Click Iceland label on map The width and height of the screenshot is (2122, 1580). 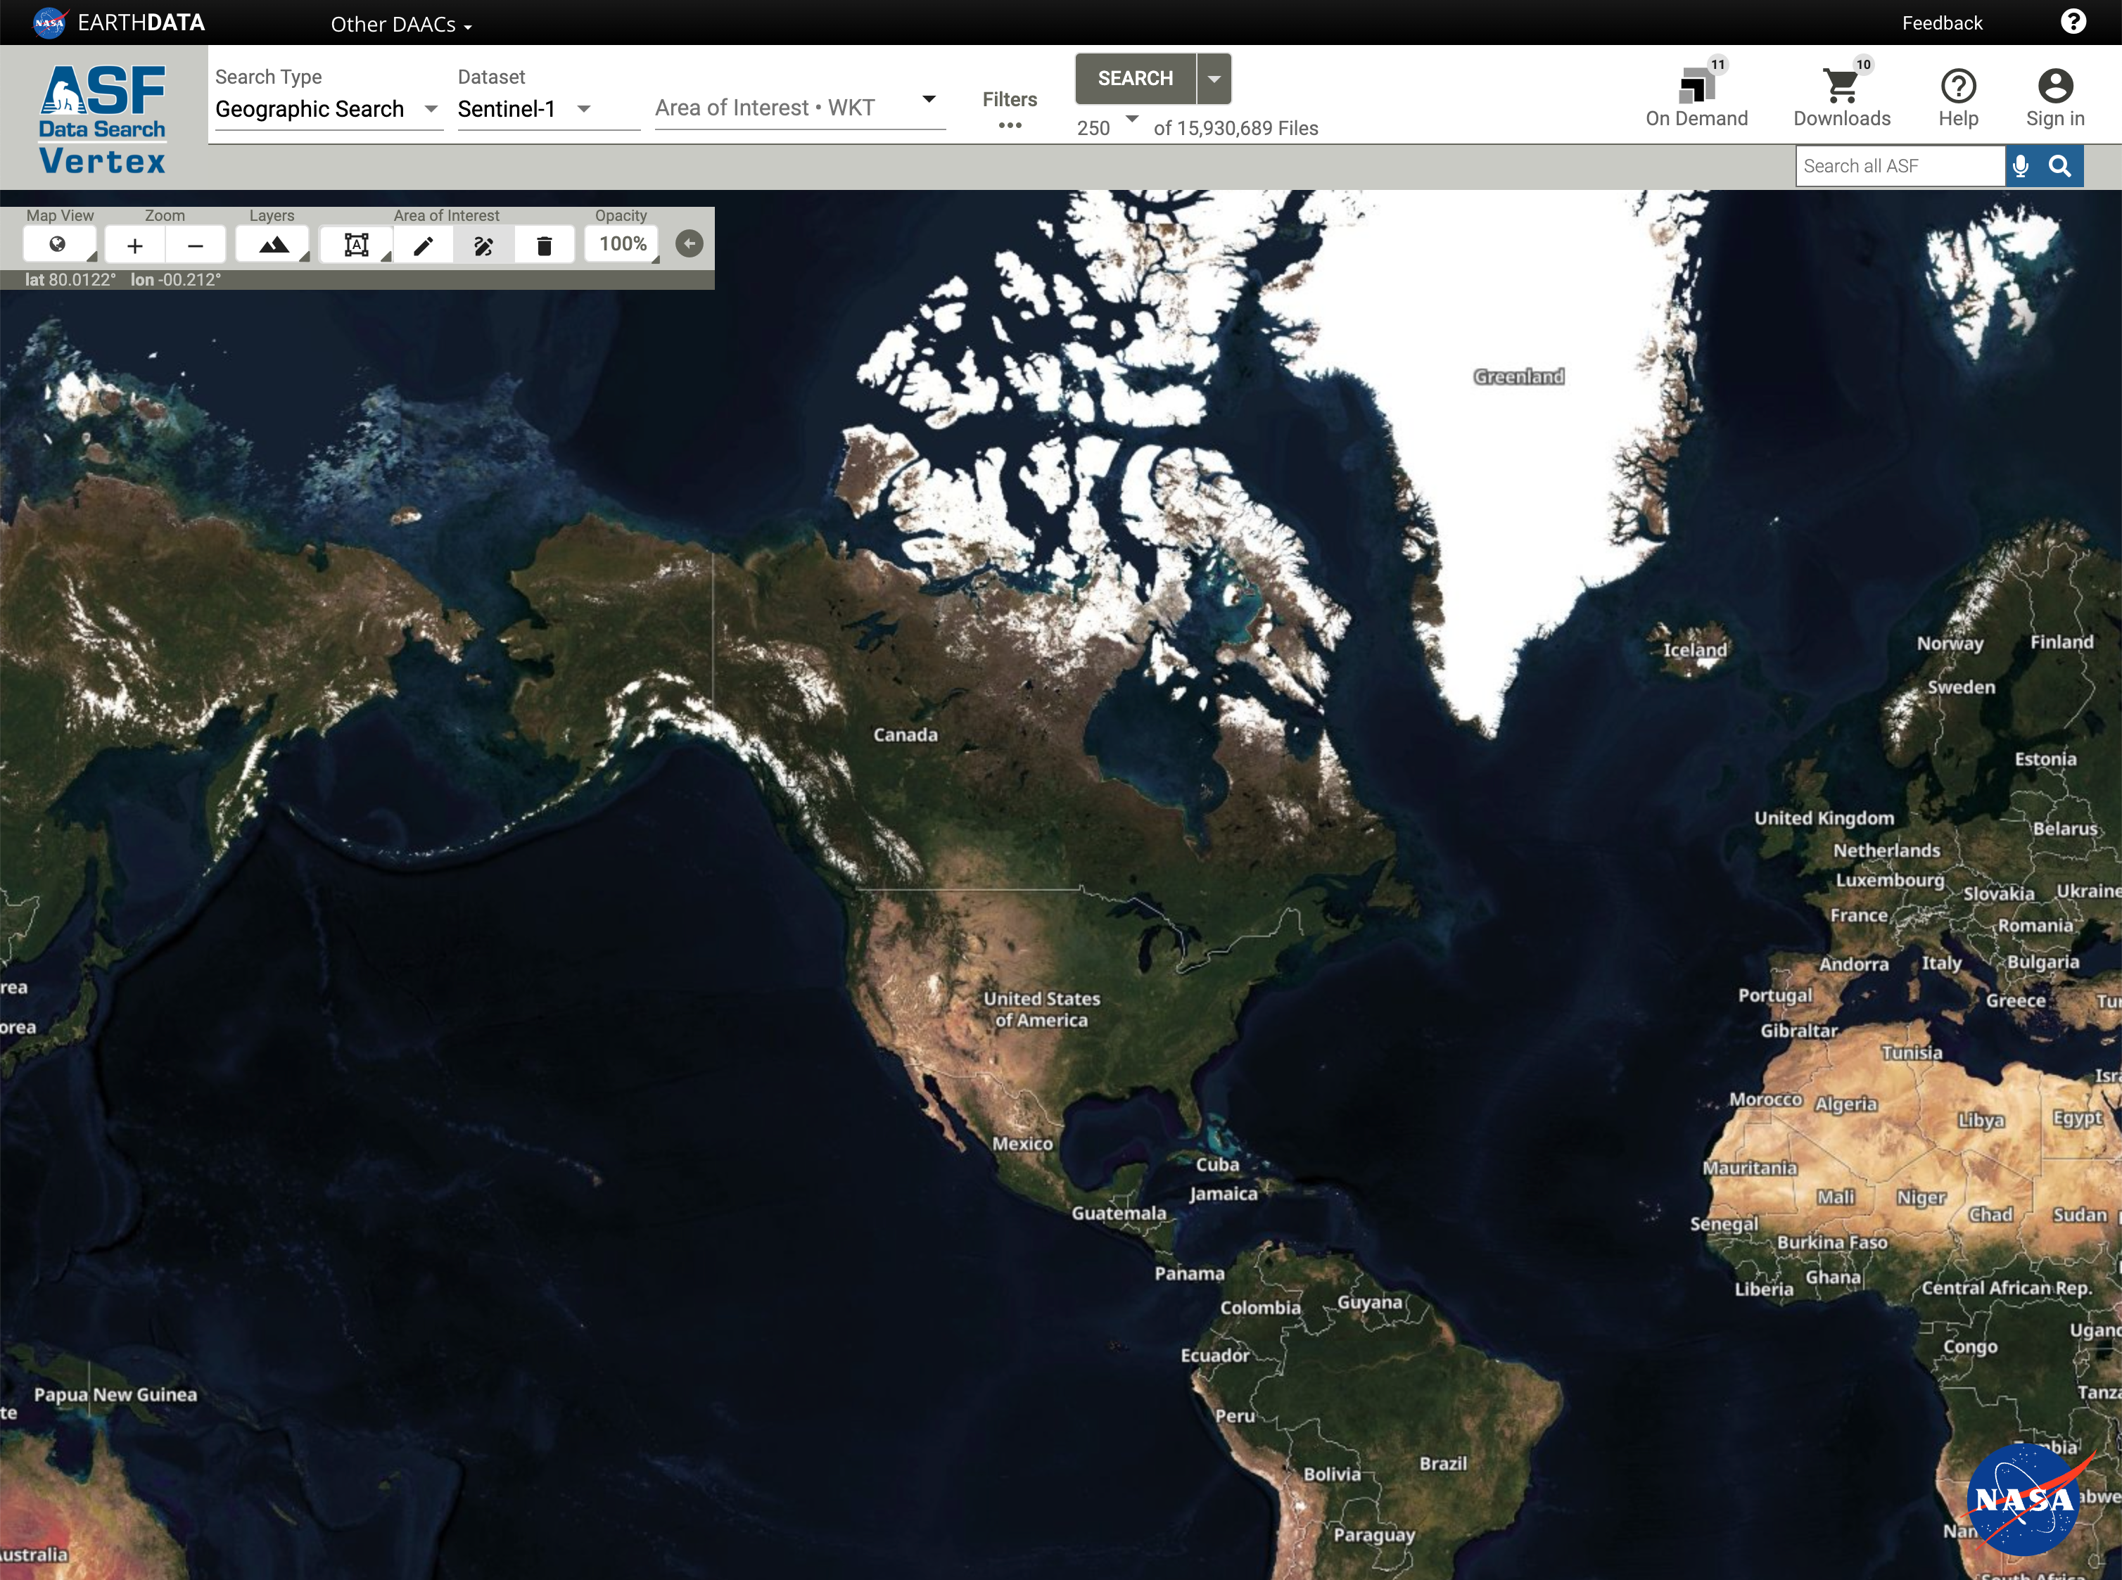1694,651
